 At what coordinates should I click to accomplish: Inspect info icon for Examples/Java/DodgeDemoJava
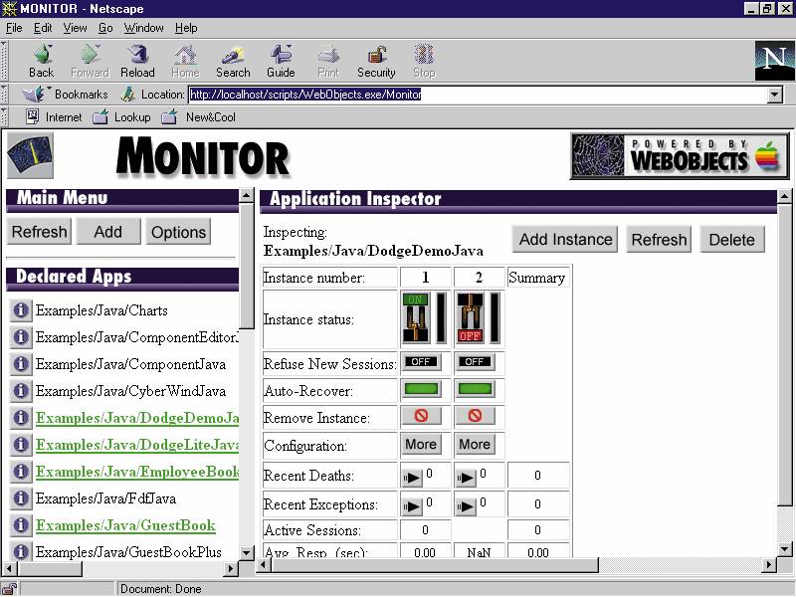[20, 418]
